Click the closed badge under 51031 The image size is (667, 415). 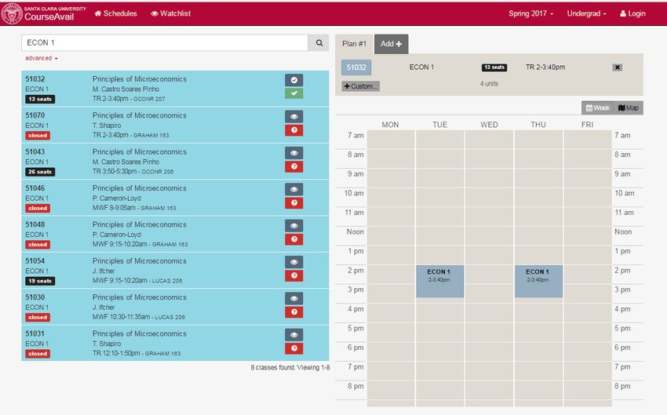(x=38, y=354)
